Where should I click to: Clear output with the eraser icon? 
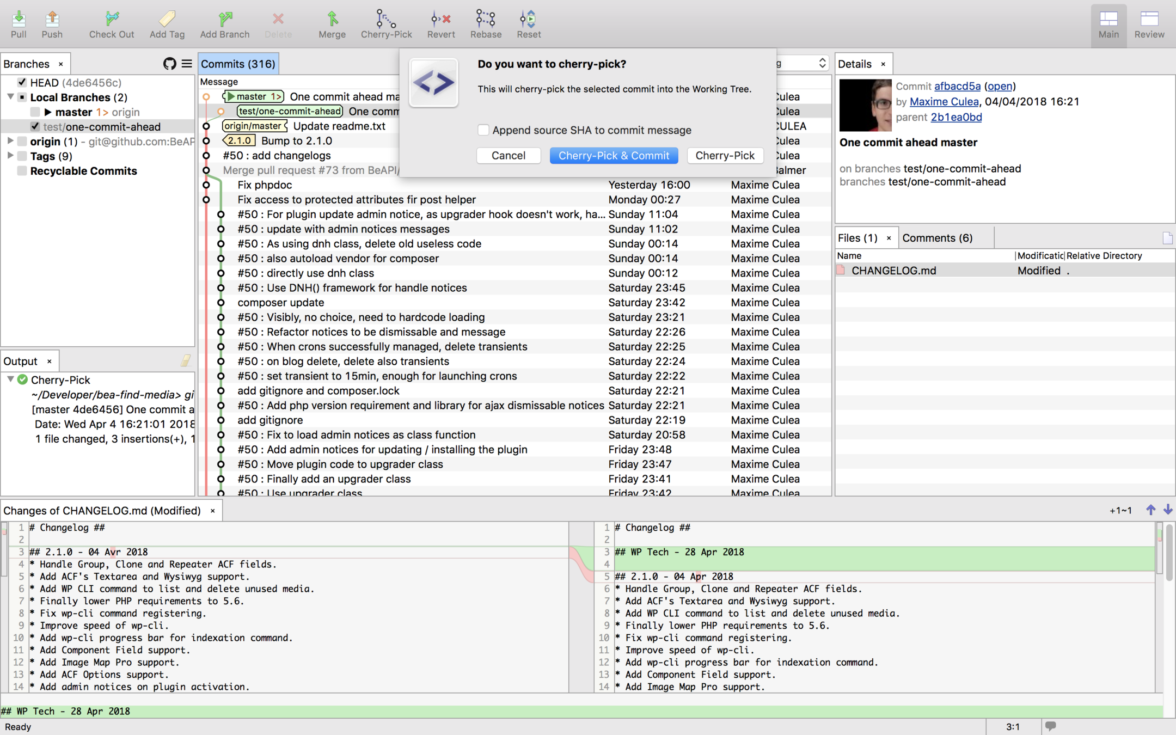point(185,360)
